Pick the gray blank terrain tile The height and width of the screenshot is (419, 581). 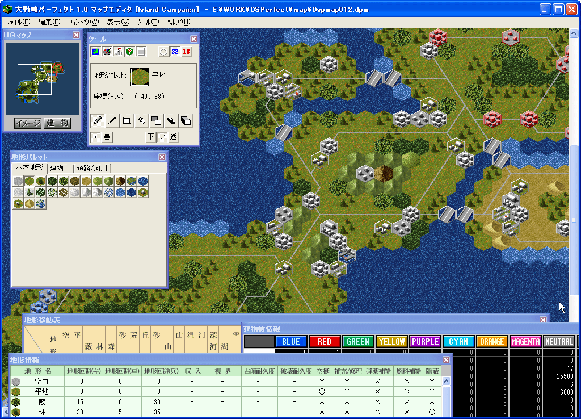click(18, 181)
